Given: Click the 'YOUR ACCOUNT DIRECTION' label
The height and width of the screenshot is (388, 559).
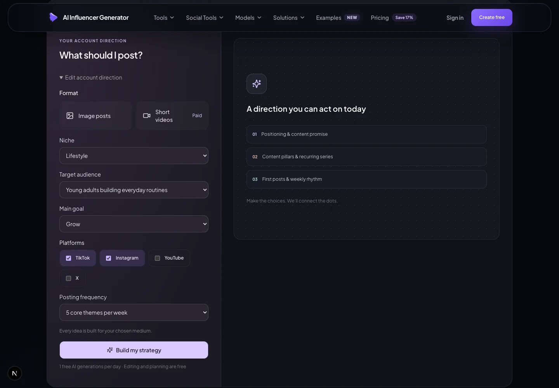Looking at the screenshot, I should (x=93, y=41).
